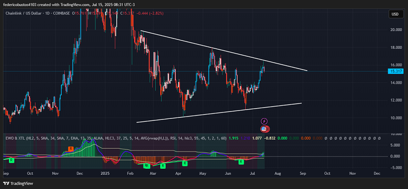This screenshot has width=408, height=189.
Task: Click the green R marker below late June
Action: (x=241, y=162)
